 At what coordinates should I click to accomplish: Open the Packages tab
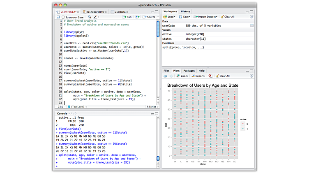pos(189,71)
